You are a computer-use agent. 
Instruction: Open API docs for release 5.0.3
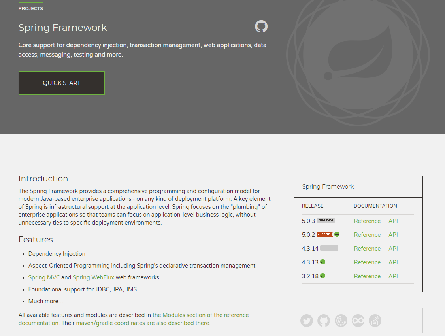click(x=393, y=221)
